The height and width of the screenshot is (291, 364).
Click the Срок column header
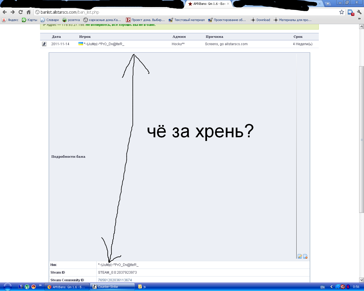point(298,37)
